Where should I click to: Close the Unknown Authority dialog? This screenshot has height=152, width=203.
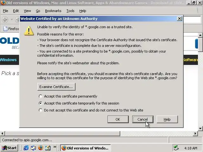point(180,19)
